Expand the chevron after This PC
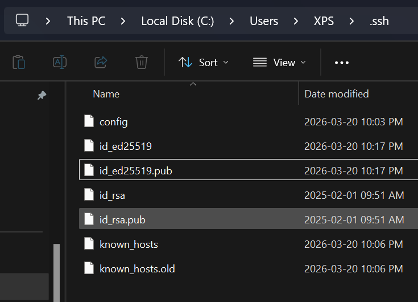418x302 pixels. (123, 21)
